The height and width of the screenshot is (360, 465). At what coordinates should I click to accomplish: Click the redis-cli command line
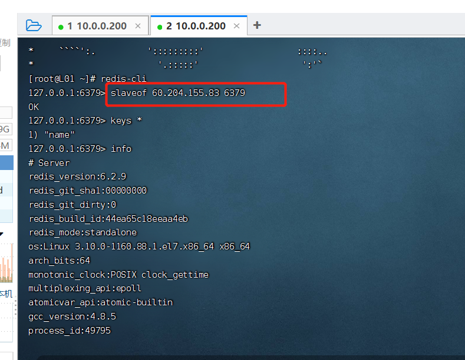click(87, 79)
